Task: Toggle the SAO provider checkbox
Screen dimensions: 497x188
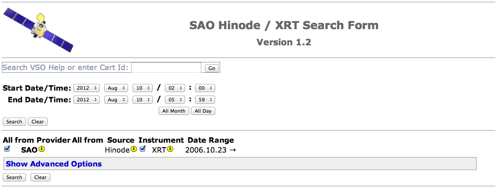Action: (x=7, y=149)
